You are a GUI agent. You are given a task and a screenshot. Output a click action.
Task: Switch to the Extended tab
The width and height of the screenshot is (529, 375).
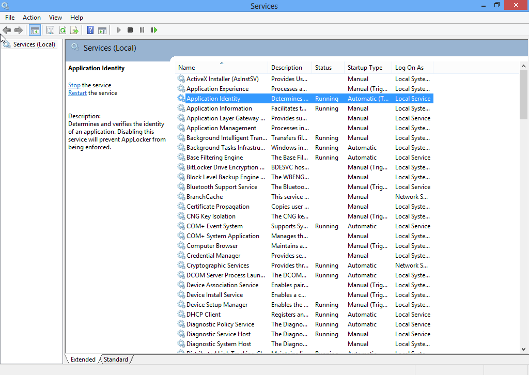pos(83,359)
